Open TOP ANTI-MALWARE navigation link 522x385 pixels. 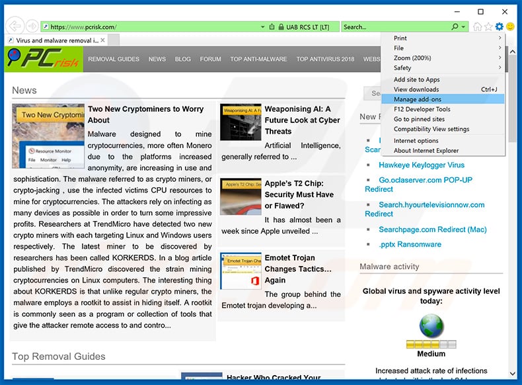click(258, 59)
